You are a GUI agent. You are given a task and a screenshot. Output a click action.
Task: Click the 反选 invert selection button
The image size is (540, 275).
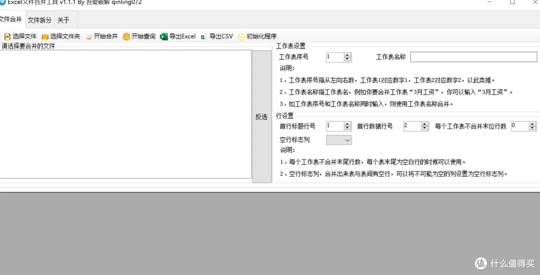point(261,116)
